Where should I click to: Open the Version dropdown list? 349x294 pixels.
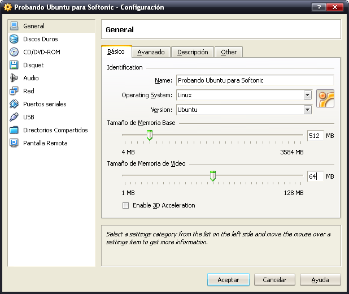[x=307, y=110]
